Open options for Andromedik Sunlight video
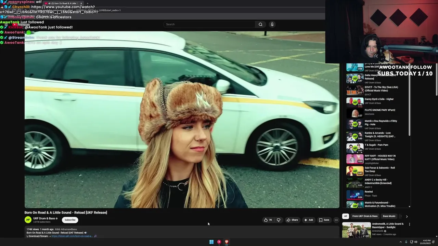438x246 pixels. pos(409,224)
